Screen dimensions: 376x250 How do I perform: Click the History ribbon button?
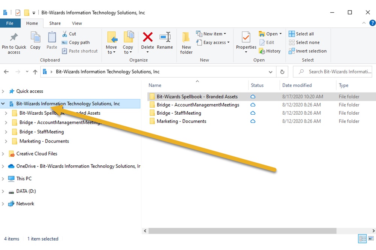click(270, 51)
